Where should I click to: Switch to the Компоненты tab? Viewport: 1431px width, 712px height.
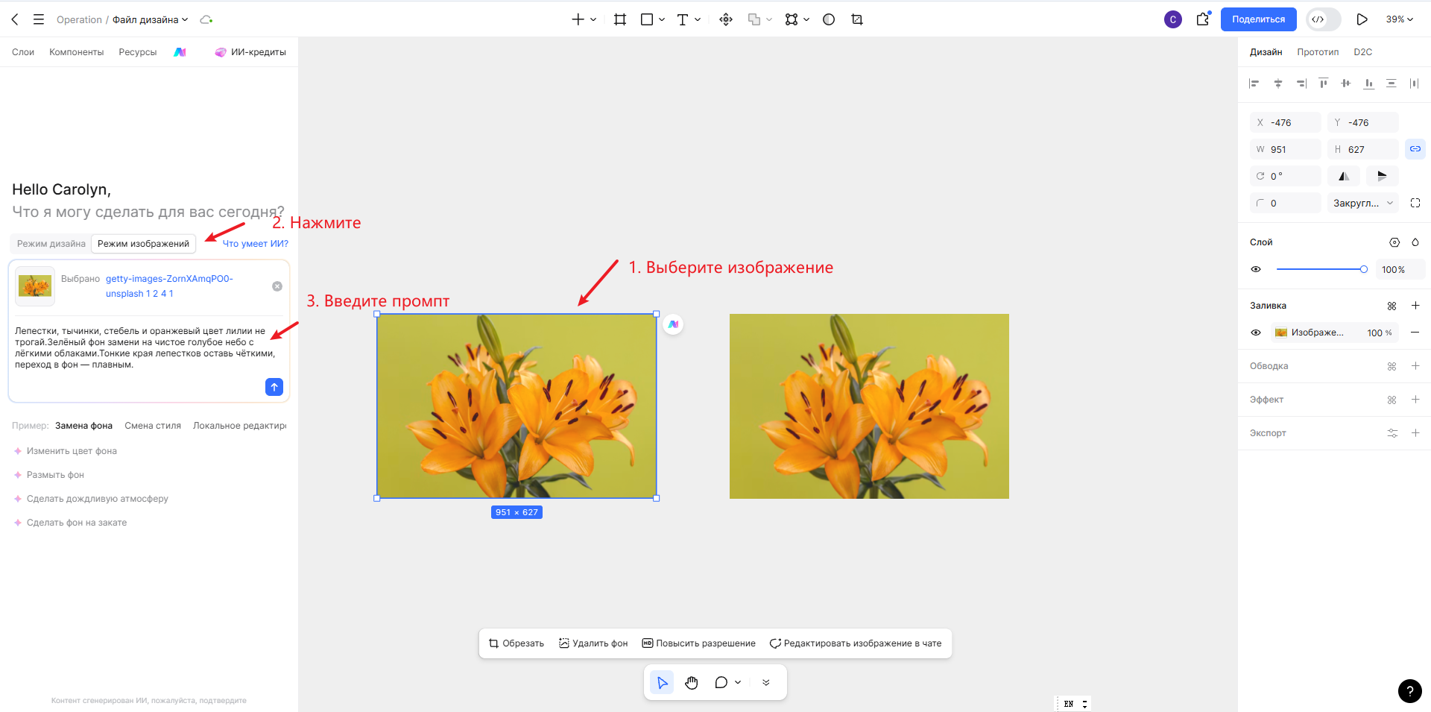76,52
